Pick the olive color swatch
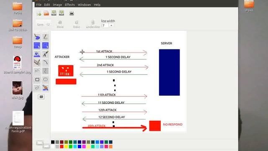The height and width of the screenshot is (151, 268). pyautogui.click(x=66, y=142)
